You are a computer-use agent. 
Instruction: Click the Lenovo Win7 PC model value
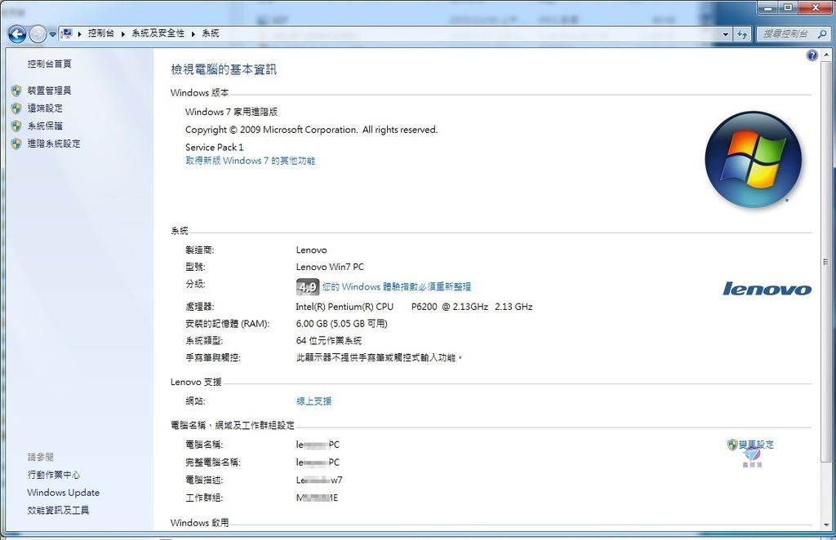(330, 267)
